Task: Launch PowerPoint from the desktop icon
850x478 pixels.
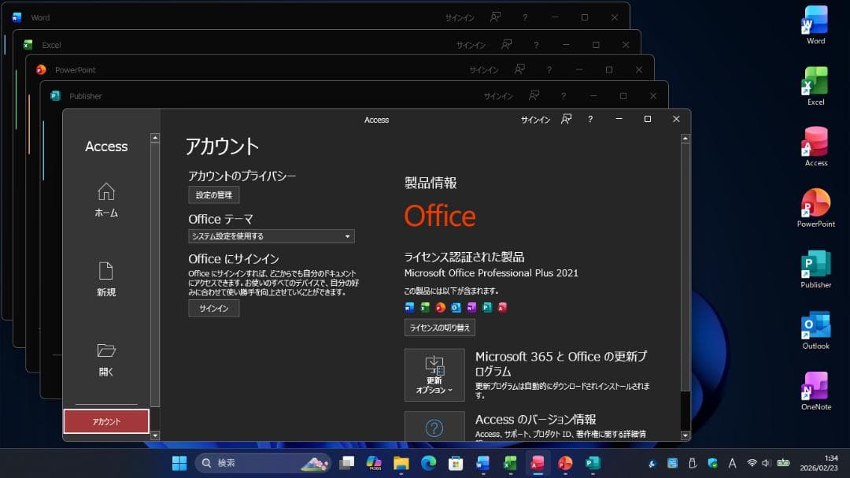Action: point(815,208)
